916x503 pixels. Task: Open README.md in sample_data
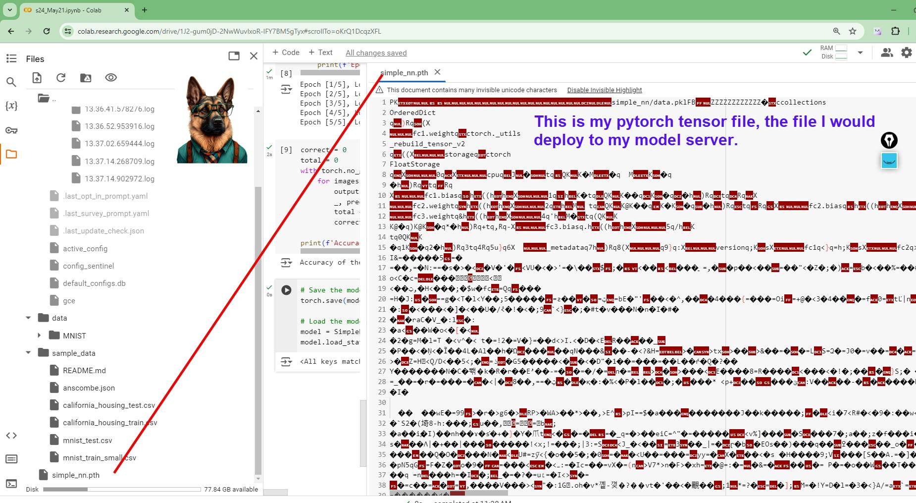[x=84, y=370]
